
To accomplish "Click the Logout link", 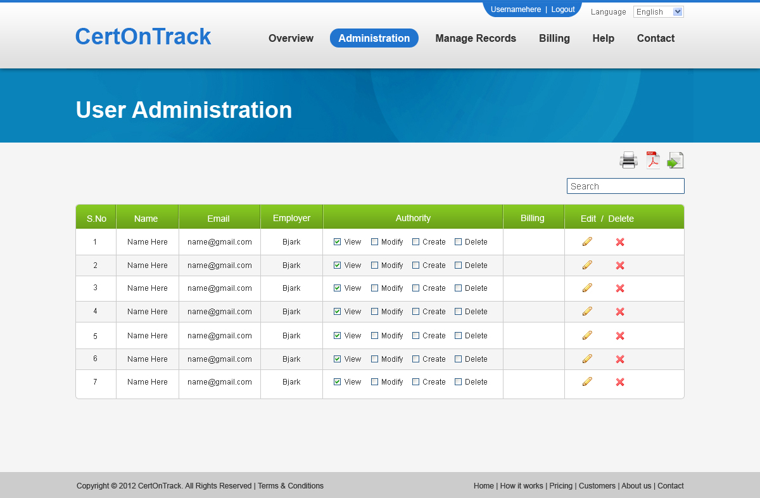I will (x=563, y=10).
